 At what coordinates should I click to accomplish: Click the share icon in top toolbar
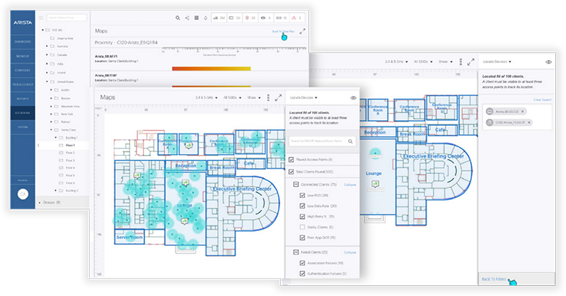pyautogui.click(x=187, y=18)
